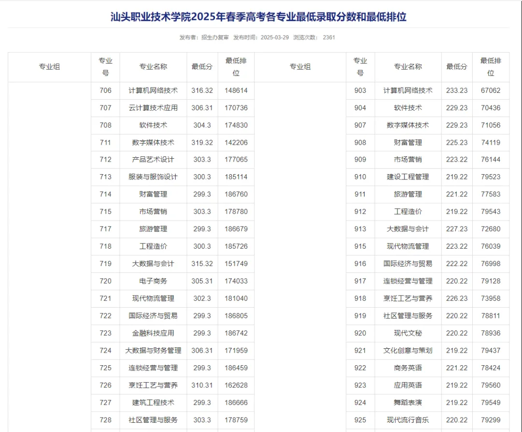
Task: Click the ranking value 185726
Action: 236,246
